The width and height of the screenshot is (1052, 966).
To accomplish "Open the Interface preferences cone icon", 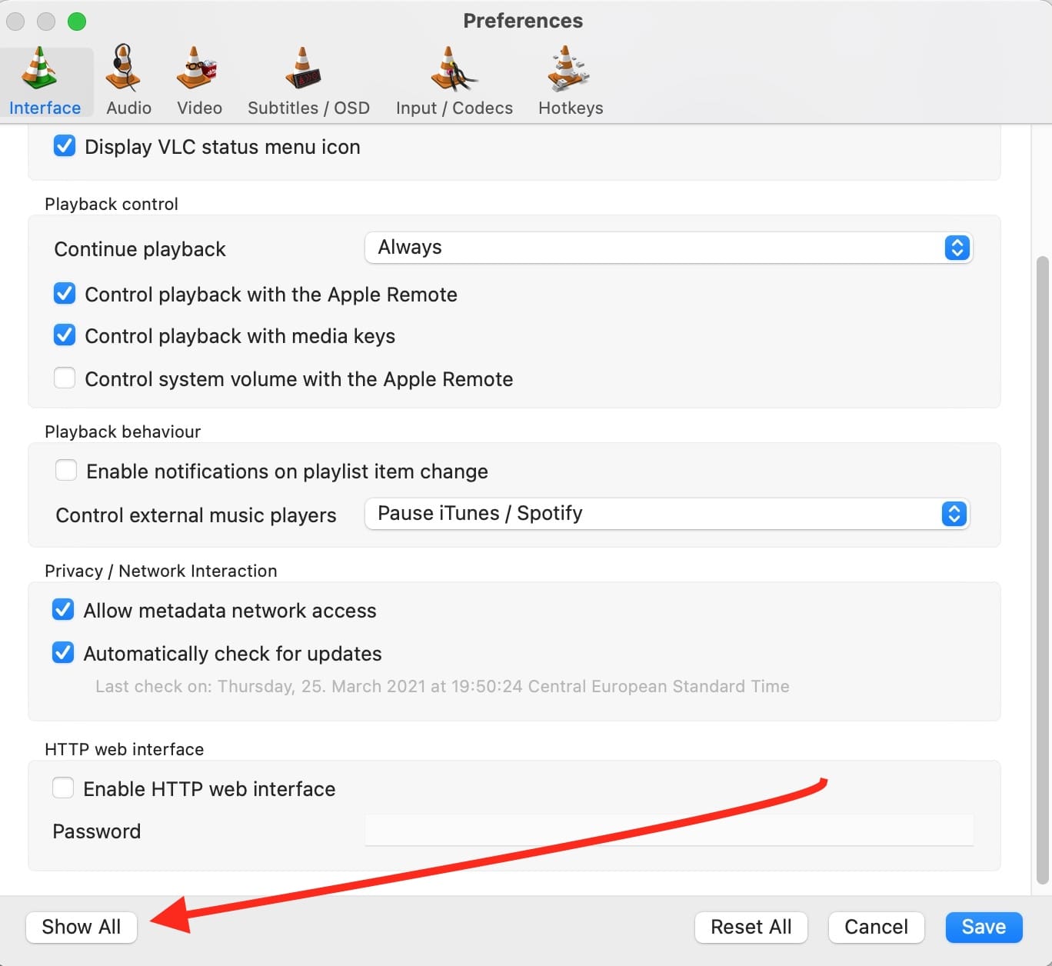I will click(x=40, y=68).
